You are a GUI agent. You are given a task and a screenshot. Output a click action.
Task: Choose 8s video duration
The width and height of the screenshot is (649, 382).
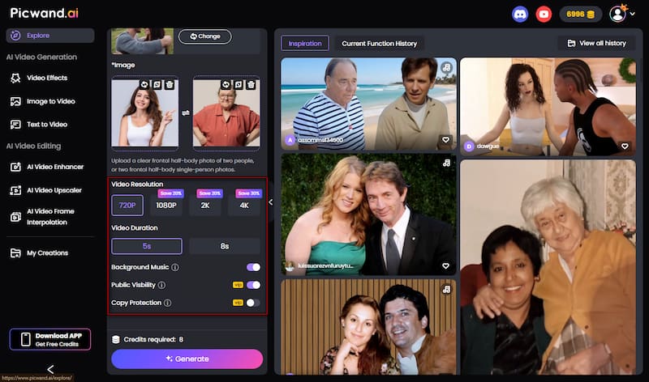point(225,246)
